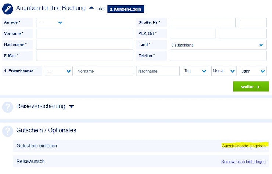Click the question mark icon beside Gutschein / Optionales
Screen dimensions: 272x174
point(8,131)
